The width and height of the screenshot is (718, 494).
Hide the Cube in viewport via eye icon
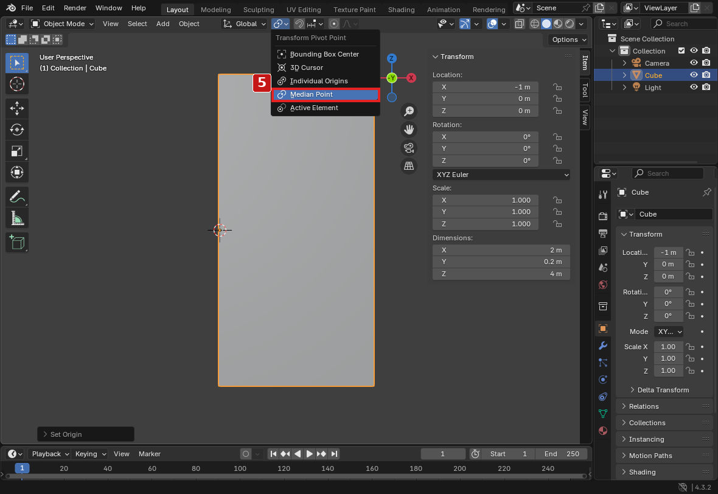click(x=694, y=75)
